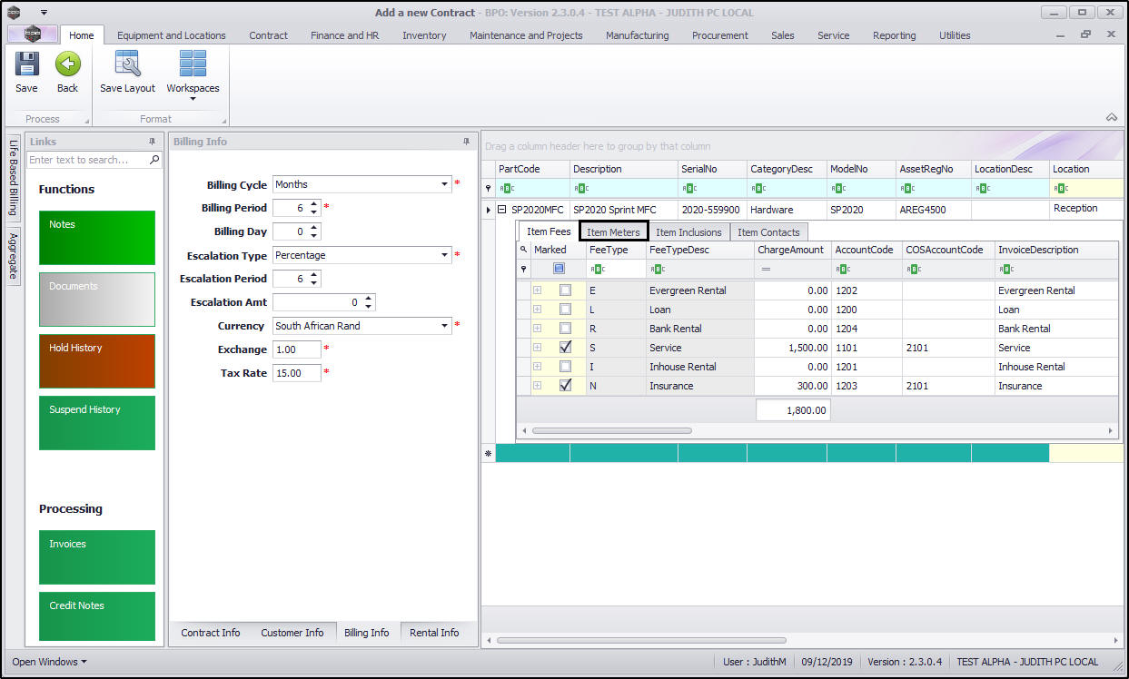Viewport: 1129px width, 679px height.
Task: Click the green Back arrow icon
Action: [x=67, y=64]
